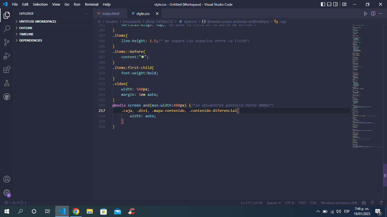Click Ln 217, Col 58 status item

[x=252, y=203]
